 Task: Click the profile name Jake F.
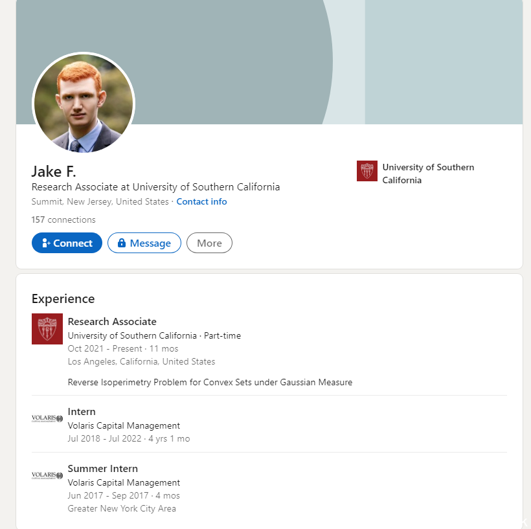pos(54,171)
